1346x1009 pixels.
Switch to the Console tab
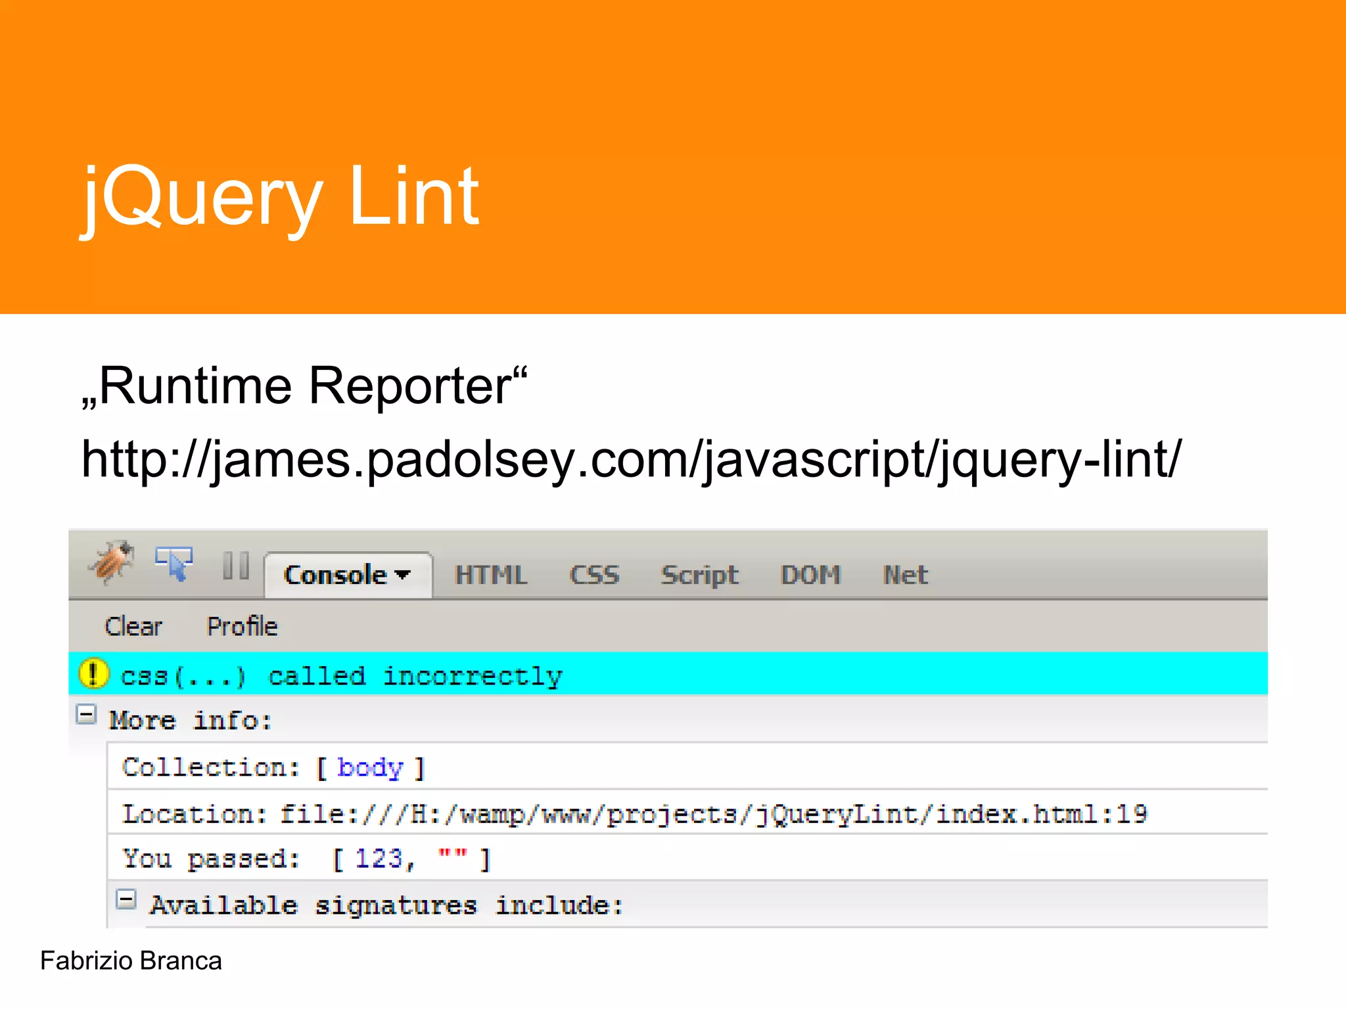coord(348,575)
